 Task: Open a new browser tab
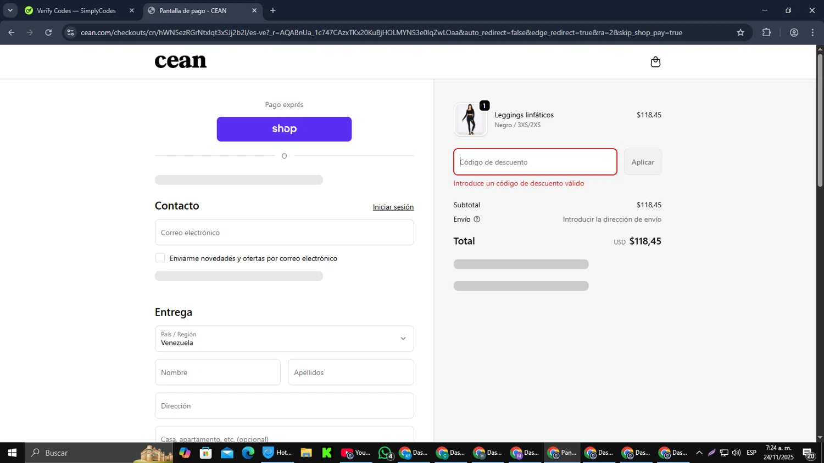273,10
